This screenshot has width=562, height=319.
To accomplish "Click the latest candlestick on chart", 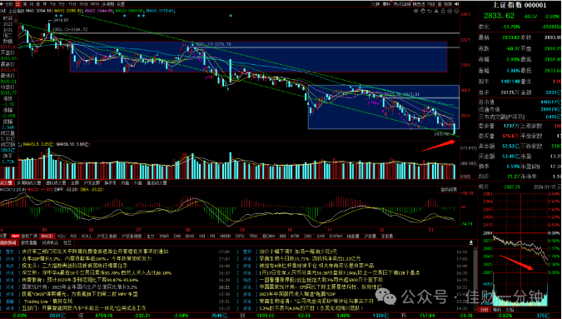I will click(x=454, y=128).
